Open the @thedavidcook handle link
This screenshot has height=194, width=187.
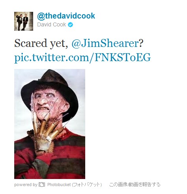click(x=66, y=16)
